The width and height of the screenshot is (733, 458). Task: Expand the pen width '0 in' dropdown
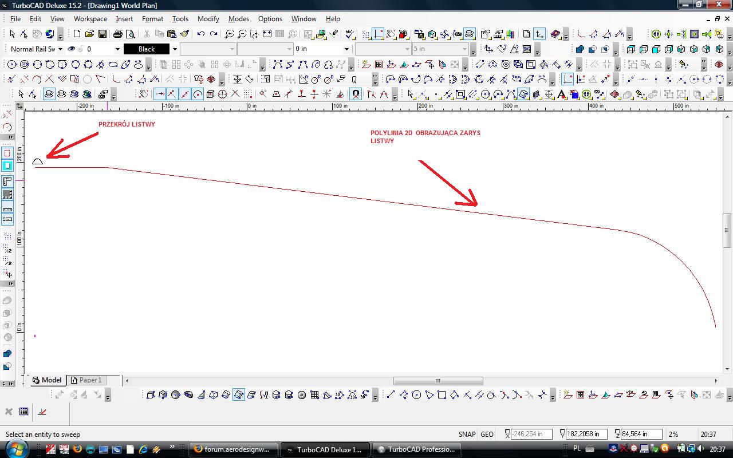(x=346, y=49)
